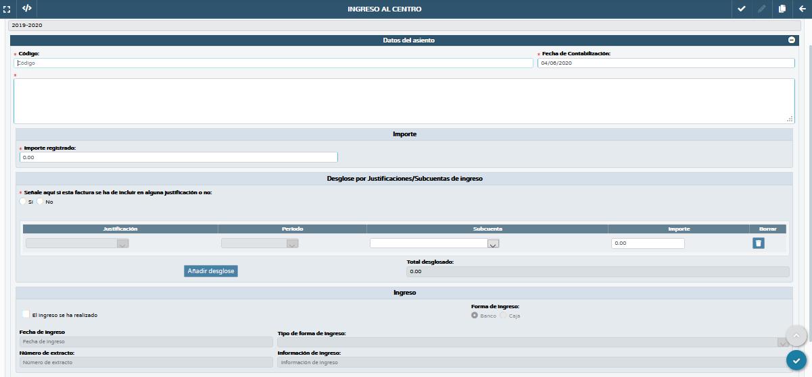Image resolution: width=812 pixels, height=377 pixels.
Task: Choose Caja as forma de ingreso
Action: (503, 315)
